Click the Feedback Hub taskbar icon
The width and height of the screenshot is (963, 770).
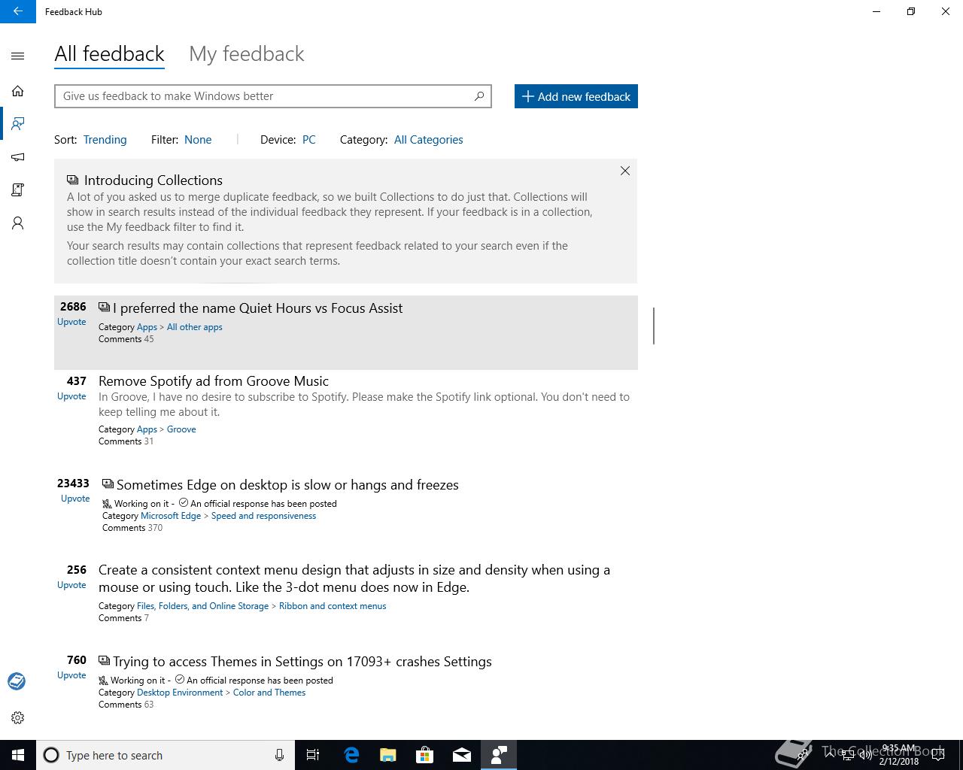coord(499,755)
